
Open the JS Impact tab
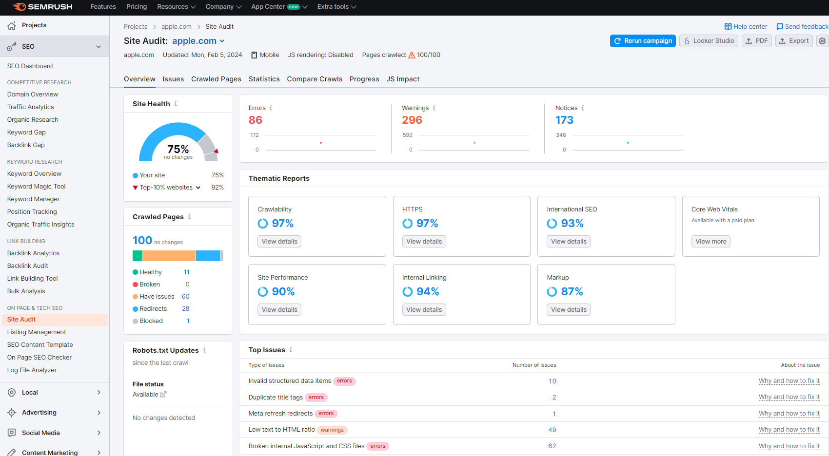403,79
